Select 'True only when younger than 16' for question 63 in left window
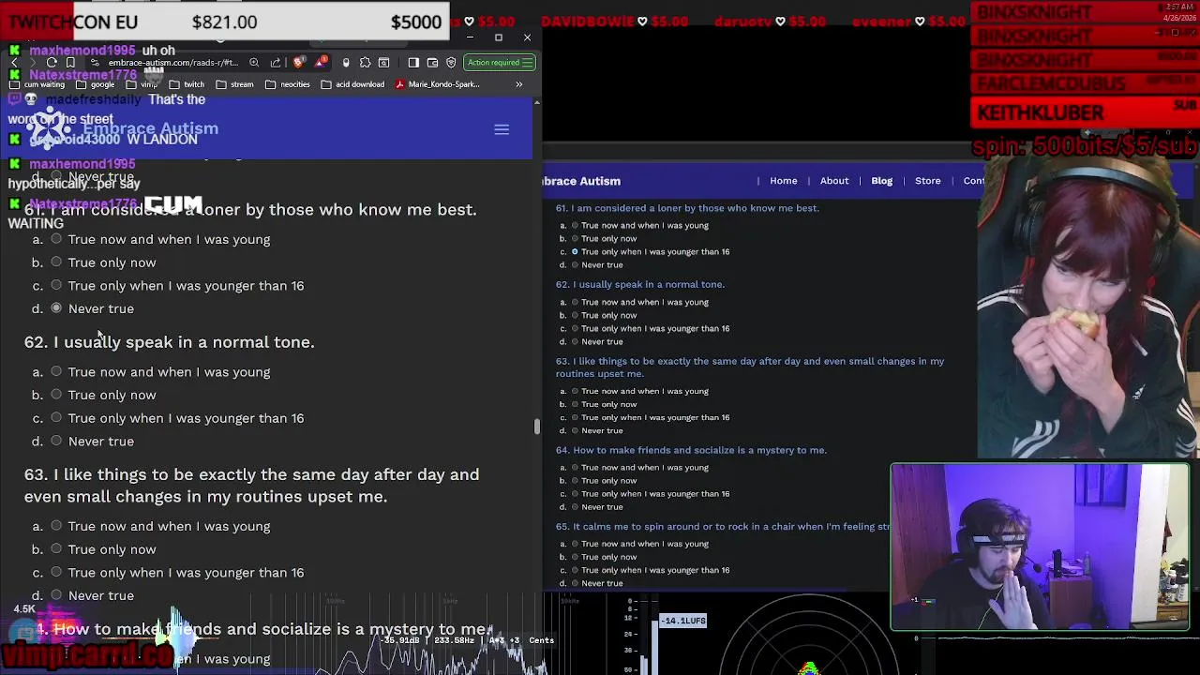This screenshot has width=1200, height=675. pos(56,572)
